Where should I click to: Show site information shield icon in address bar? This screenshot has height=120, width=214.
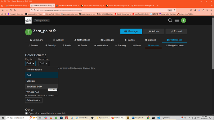coord(32,10)
